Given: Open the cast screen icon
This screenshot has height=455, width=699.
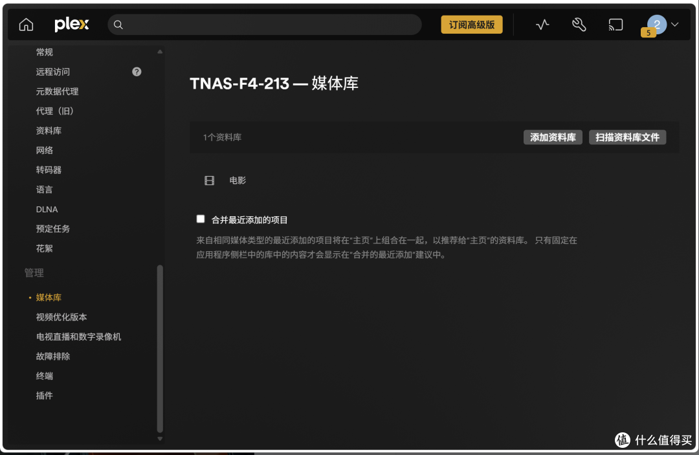Looking at the screenshot, I should [616, 25].
